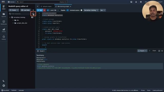Focus the Filter resources field
The width and height of the screenshot is (164, 92).
20,14
